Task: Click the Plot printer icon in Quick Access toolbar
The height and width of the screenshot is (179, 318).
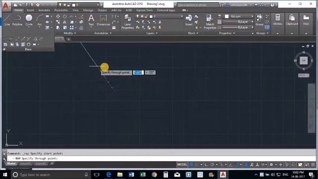Action: pos(38,4)
